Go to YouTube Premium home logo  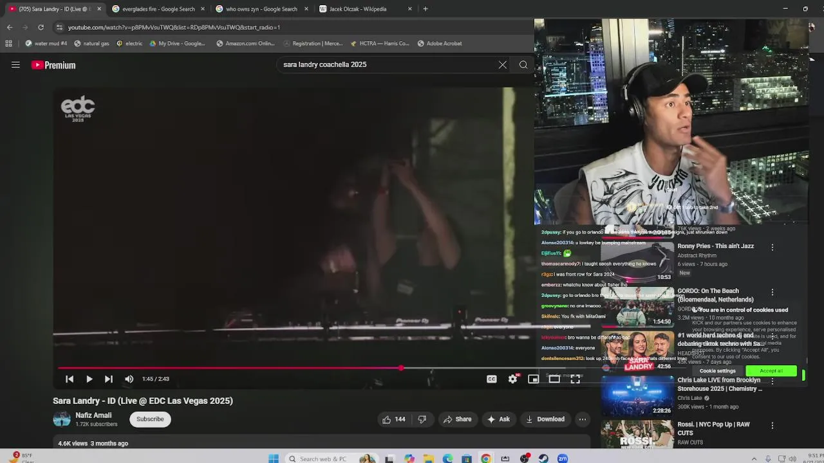[53, 65]
